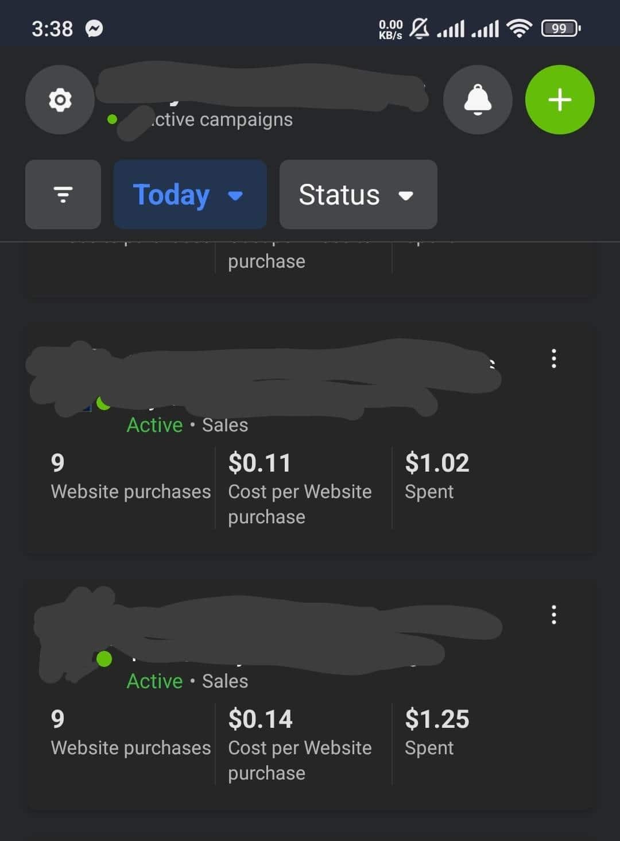Image resolution: width=620 pixels, height=841 pixels.
Task: Tap Active Sales label on first campaign
Action: [x=187, y=425]
